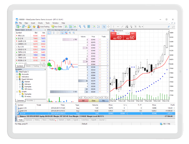This screenshot has height=144, width=189.
Task: Close the Market Watch panel
Action: point(45,30)
